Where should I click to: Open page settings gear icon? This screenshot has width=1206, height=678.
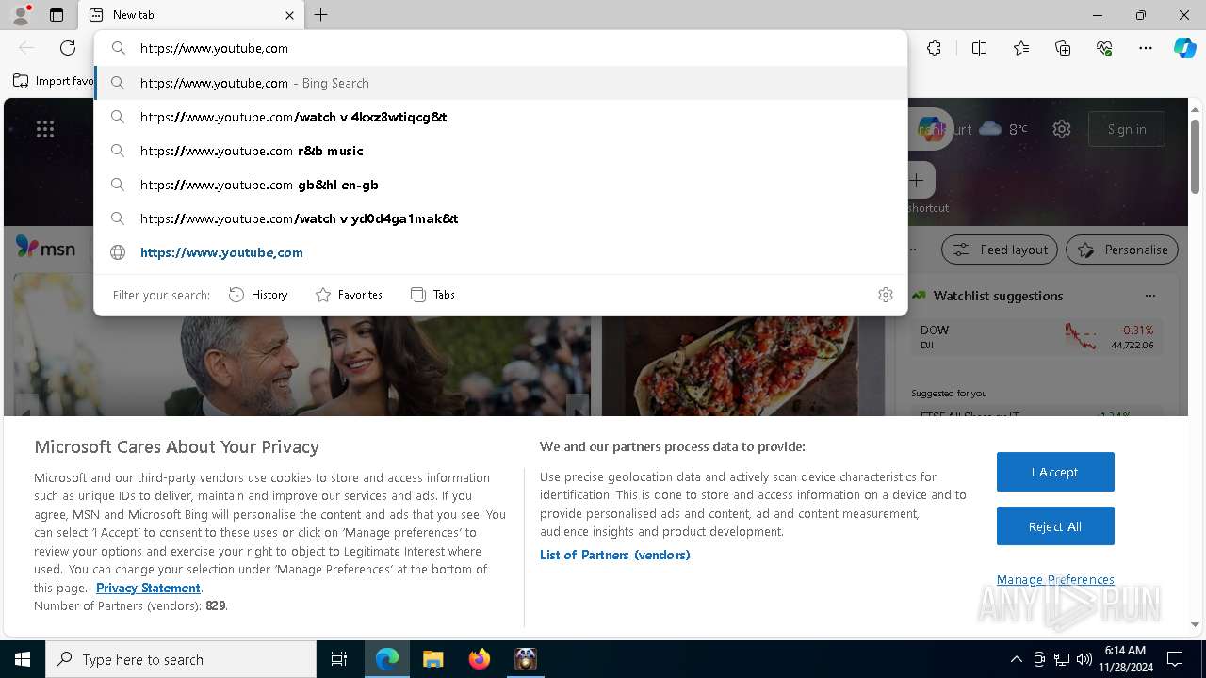tap(1062, 129)
